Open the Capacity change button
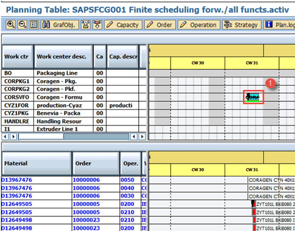Viewport: 295px width, 231px height. coord(123,25)
